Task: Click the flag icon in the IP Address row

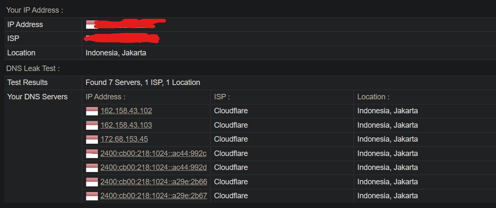Action: pos(90,25)
